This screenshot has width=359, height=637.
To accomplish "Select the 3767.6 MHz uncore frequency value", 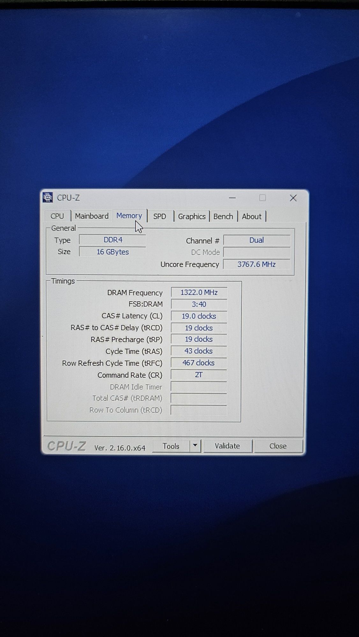I will pyautogui.click(x=257, y=264).
